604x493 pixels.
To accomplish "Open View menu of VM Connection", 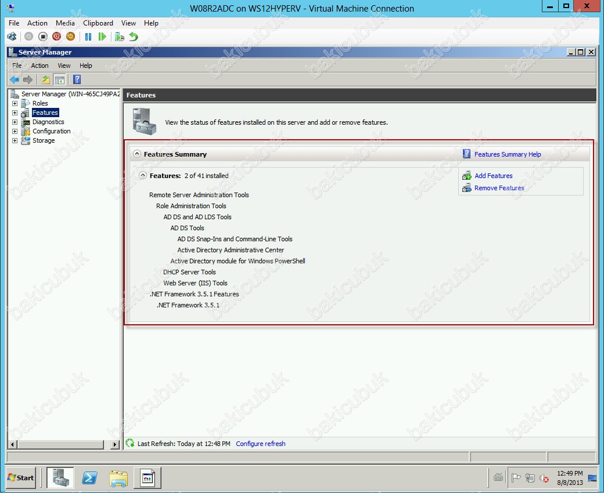I will 129,23.
